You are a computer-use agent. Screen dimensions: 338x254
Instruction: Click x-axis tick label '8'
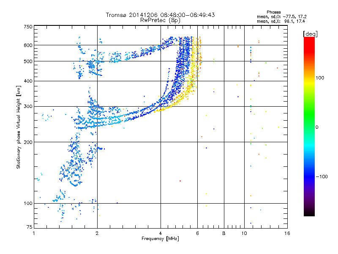pyautogui.click(x=224, y=233)
